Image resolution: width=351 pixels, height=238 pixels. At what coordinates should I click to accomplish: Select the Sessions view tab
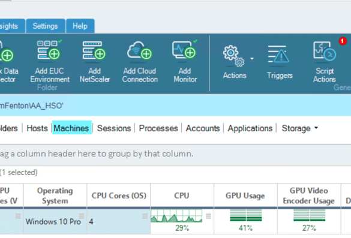pos(114,128)
